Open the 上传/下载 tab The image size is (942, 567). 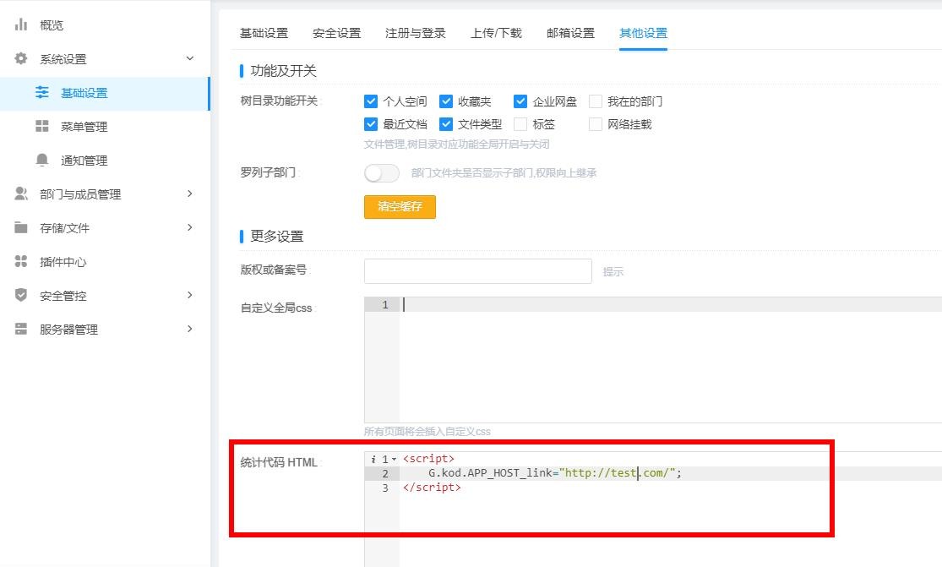(x=496, y=33)
